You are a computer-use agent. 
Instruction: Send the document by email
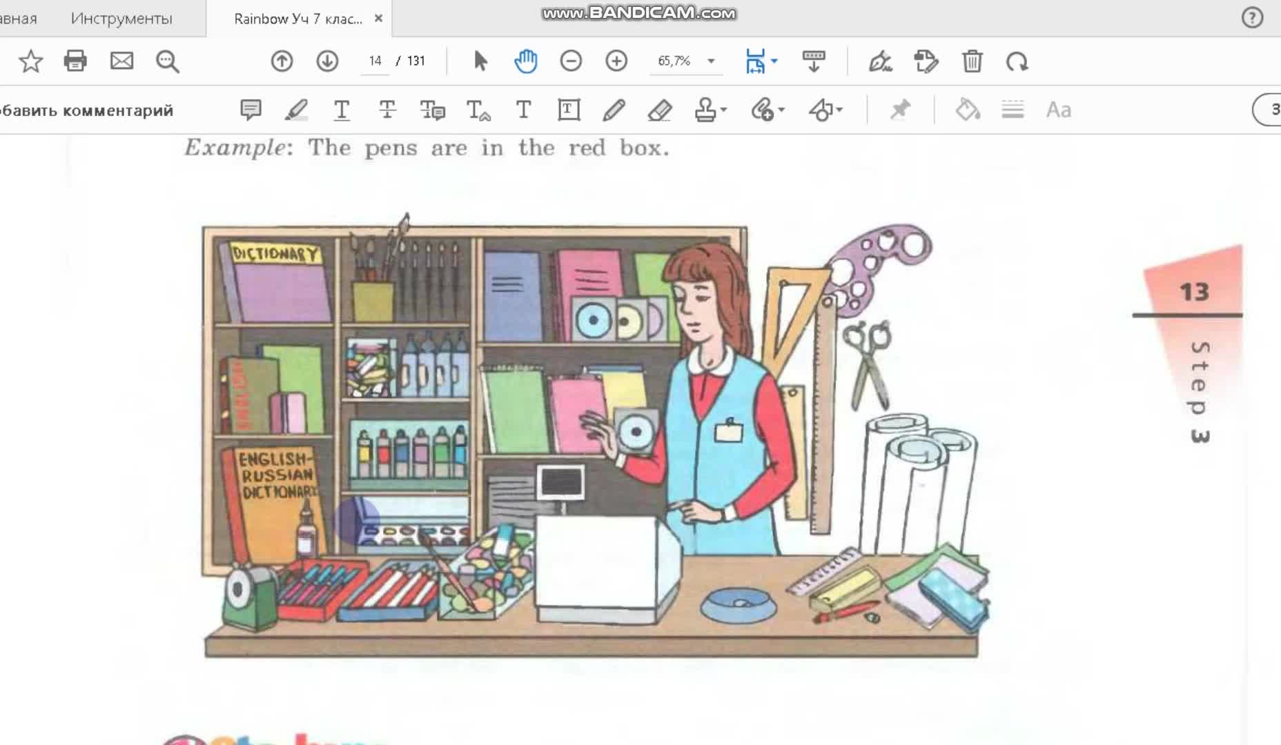coord(121,61)
